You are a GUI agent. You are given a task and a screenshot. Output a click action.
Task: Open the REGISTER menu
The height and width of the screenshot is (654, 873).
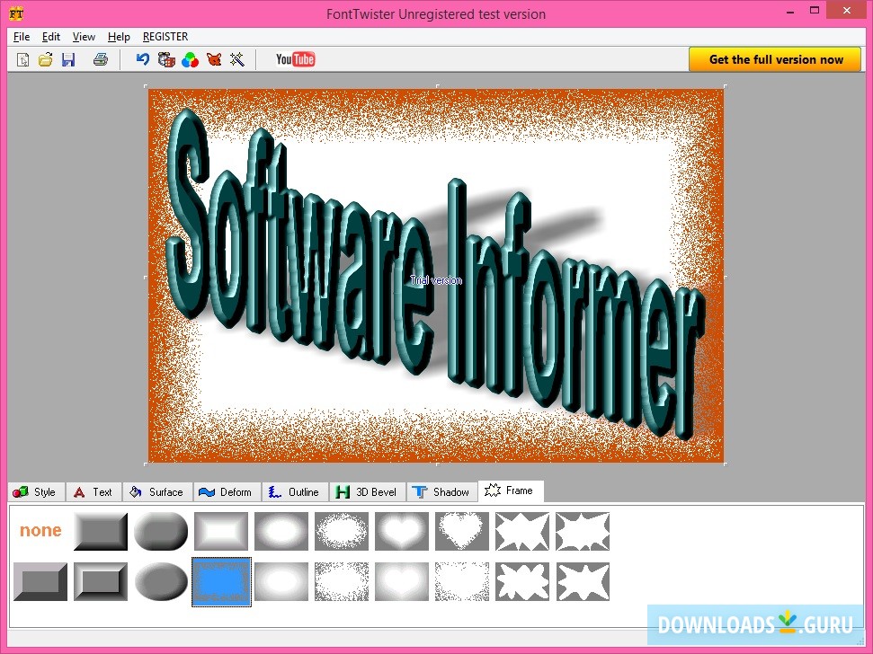pos(165,37)
